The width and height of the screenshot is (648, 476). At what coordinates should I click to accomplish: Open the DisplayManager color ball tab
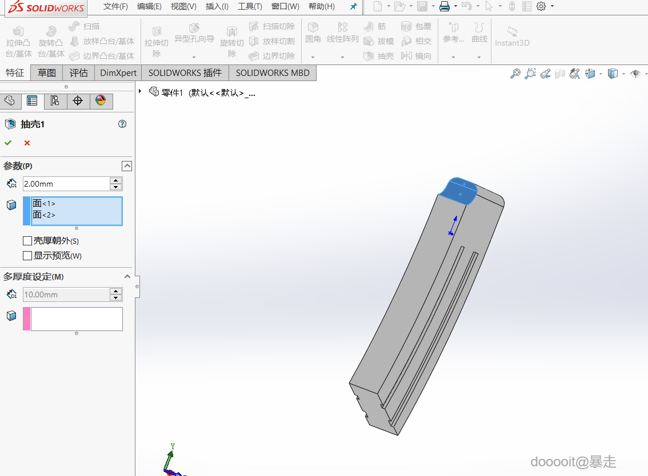point(101,101)
